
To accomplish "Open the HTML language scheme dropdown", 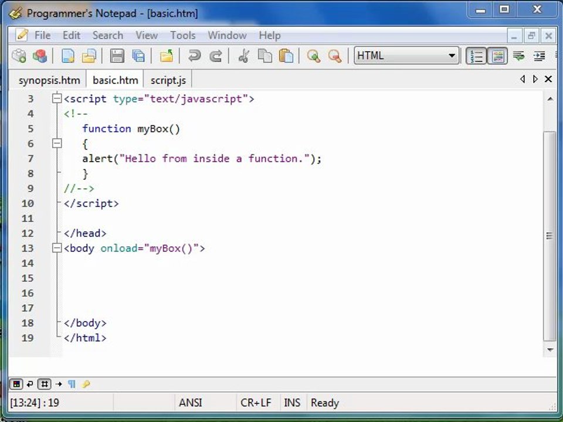I will [406, 56].
